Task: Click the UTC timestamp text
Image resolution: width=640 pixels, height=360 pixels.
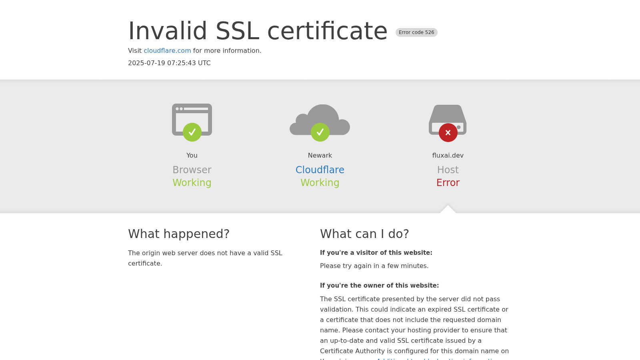Action: point(169,63)
